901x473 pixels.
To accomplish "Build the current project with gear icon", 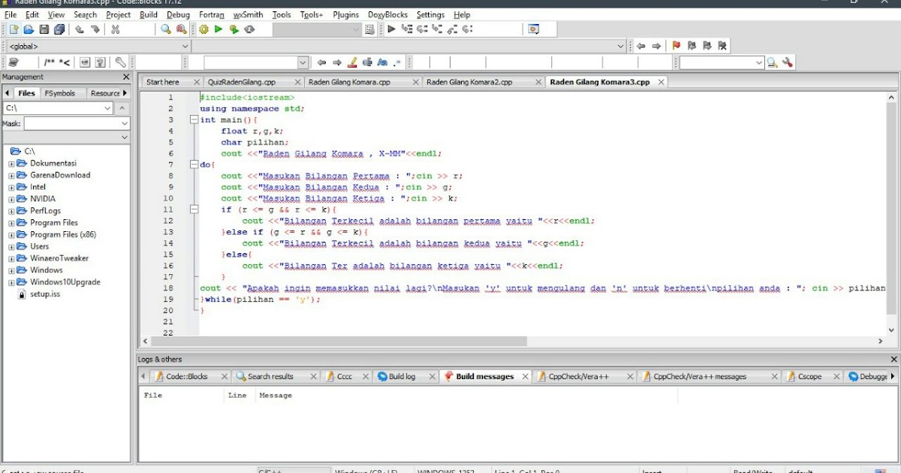I will pos(202,29).
